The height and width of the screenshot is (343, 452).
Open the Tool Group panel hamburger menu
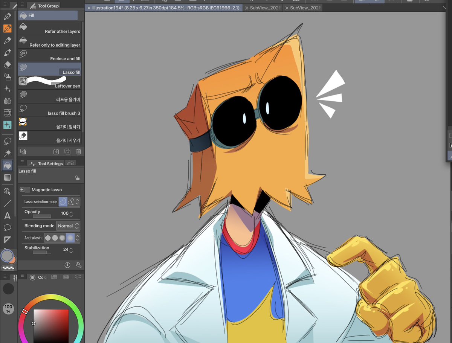pyautogui.click(x=22, y=5)
